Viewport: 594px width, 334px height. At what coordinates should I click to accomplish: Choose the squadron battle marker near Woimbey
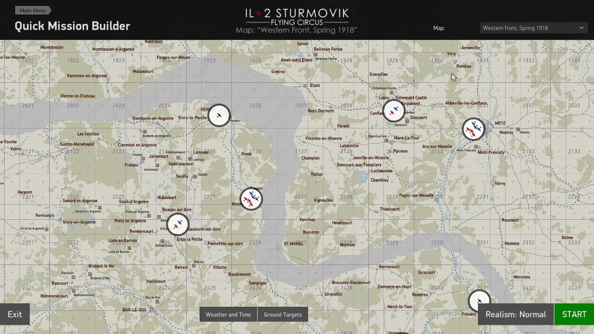[251, 199]
